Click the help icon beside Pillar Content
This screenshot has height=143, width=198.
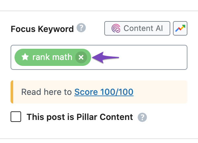[x=142, y=117]
